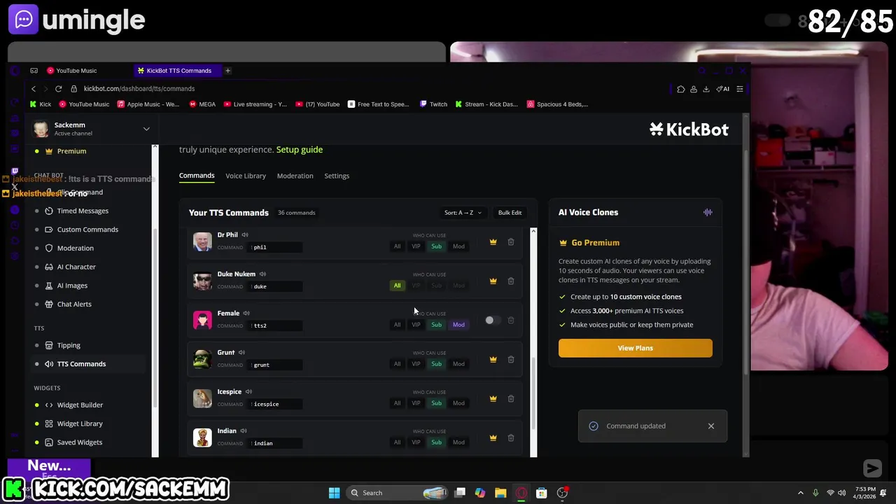
Task: Switch to the YouTube Music browser tab
Action: pyautogui.click(x=76, y=71)
